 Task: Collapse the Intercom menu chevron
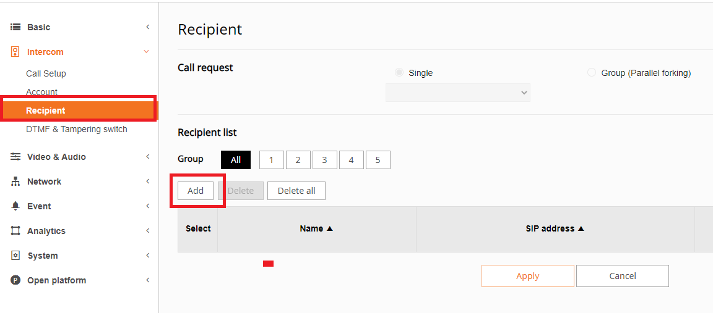pyautogui.click(x=147, y=52)
